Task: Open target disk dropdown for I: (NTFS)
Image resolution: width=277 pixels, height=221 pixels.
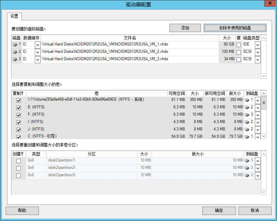Action: pos(257,122)
